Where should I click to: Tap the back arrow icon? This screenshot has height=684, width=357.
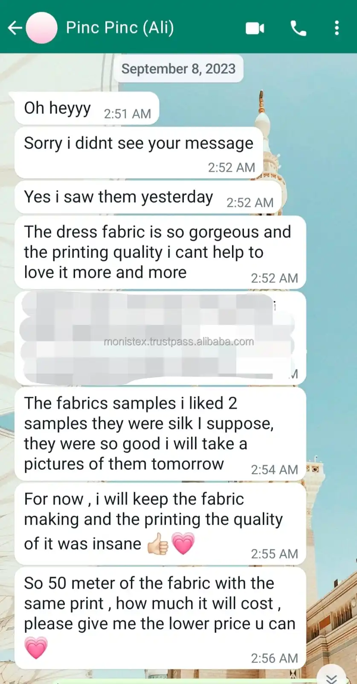tap(15, 28)
